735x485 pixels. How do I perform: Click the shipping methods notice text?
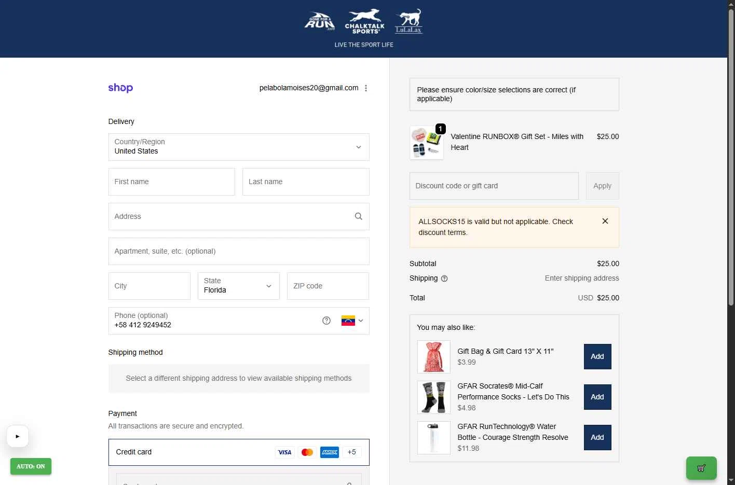click(x=239, y=378)
